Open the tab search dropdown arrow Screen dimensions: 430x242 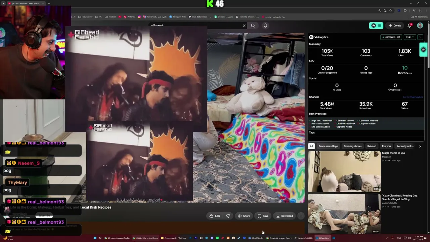click(3, 3)
